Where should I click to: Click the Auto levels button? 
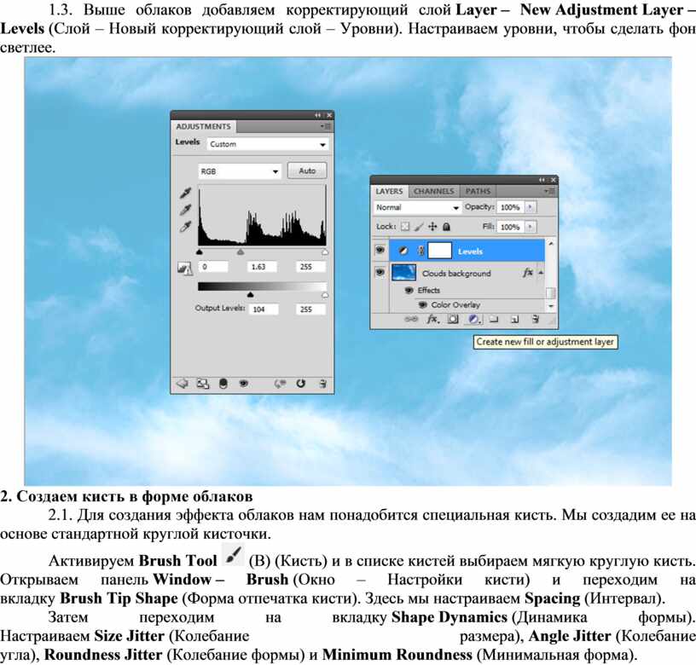[307, 171]
